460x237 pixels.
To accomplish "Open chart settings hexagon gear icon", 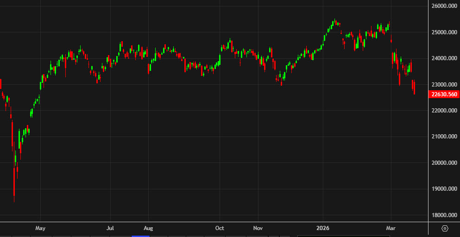I will (445, 228).
